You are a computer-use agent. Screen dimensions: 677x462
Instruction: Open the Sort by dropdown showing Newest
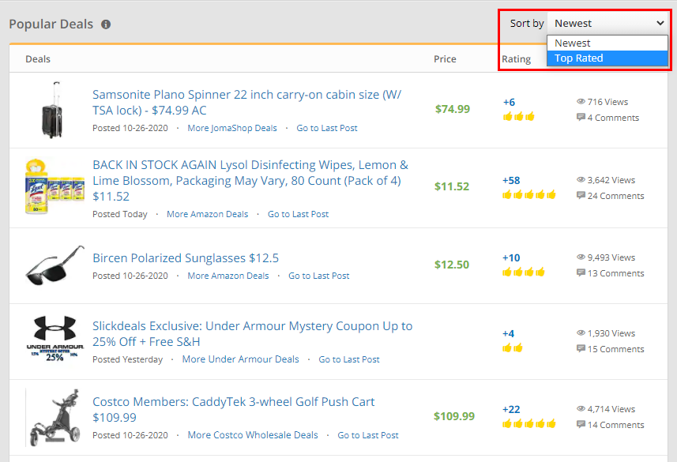tap(607, 24)
